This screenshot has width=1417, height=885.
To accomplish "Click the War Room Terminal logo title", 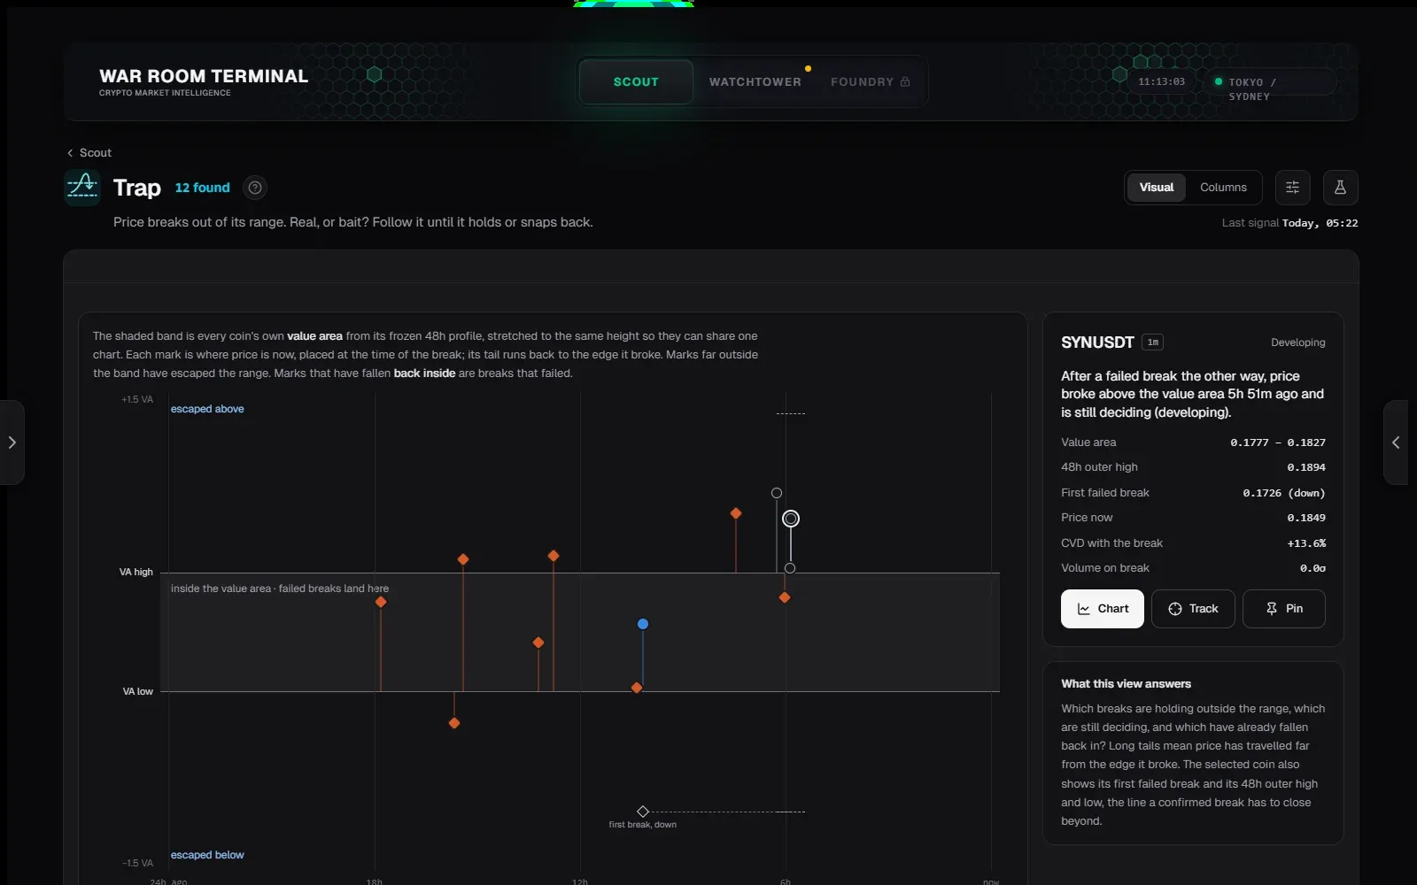I will [204, 76].
